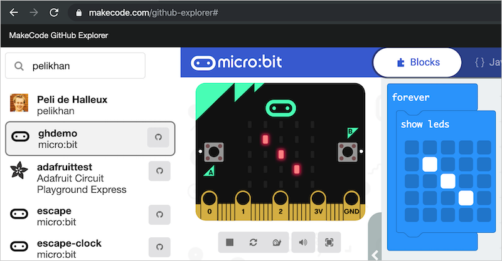Select the ghdemo micro:bit repository

90,139
